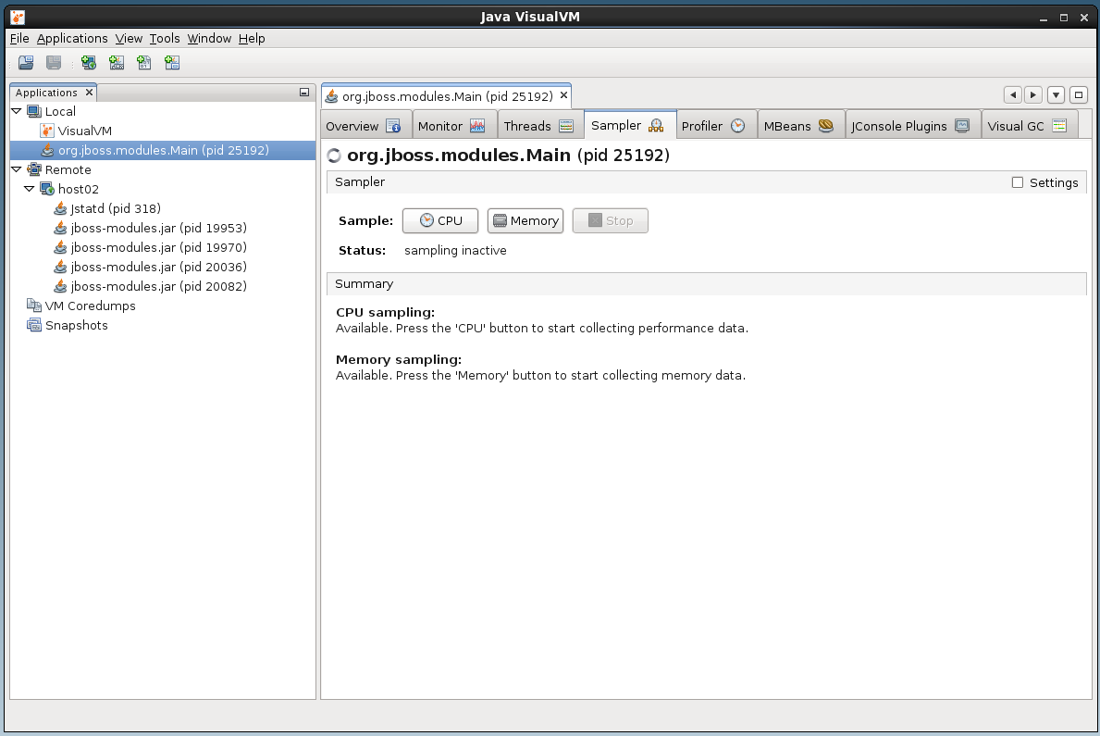Open the View menu
This screenshot has width=1100, height=736.
coord(130,39)
